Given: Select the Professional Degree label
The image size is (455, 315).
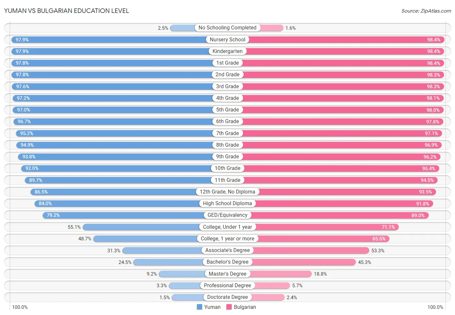Looking at the screenshot, I should [227, 285].
